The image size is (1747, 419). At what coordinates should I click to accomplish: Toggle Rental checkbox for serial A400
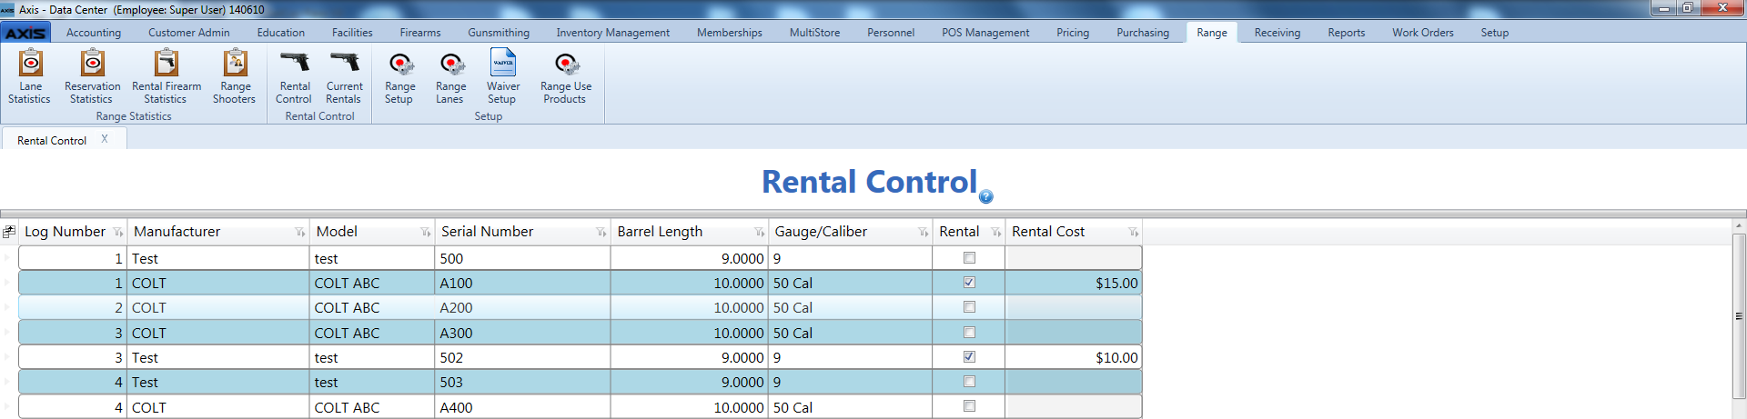pos(969,406)
